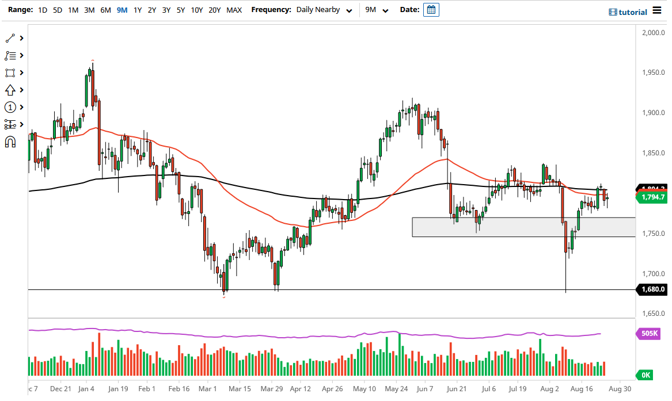The image size is (672, 401).
Task: Open the Daily Nearby frequency dropdown
Action: [x=324, y=10]
